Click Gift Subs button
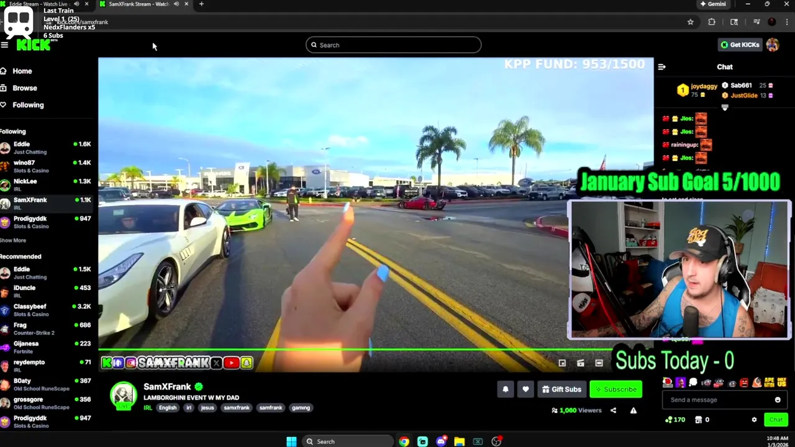795x447 pixels. tap(561, 389)
